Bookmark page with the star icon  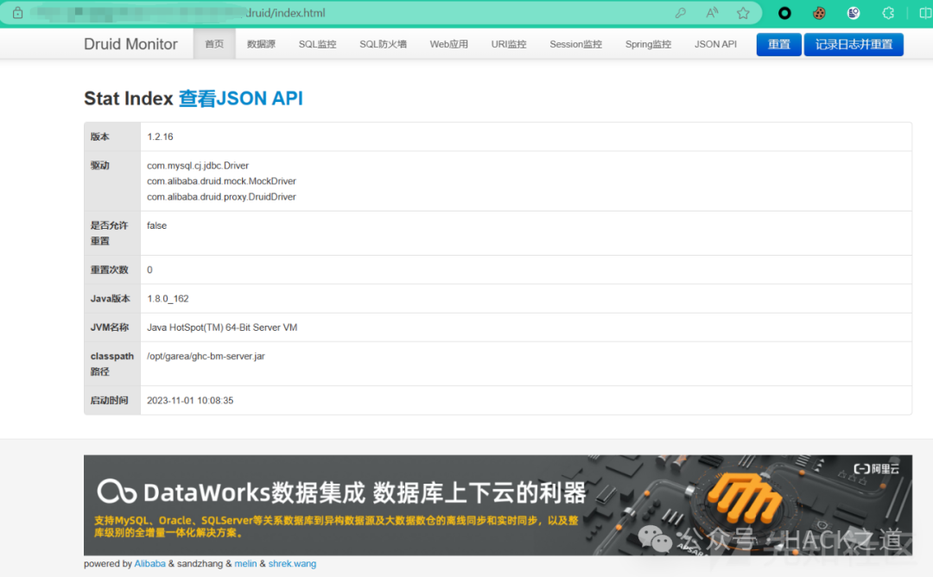[x=743, y=13]
